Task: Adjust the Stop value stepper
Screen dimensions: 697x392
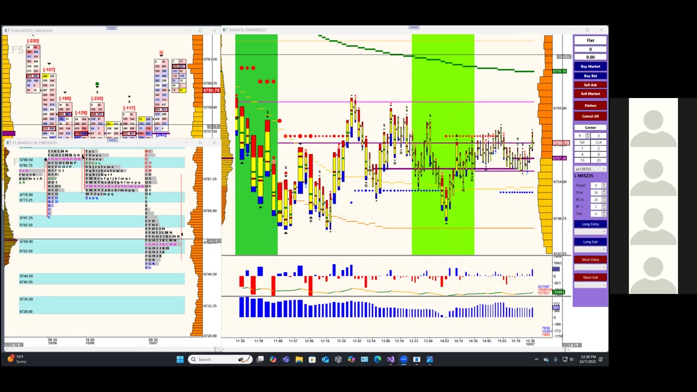Action: pos(604,192)
